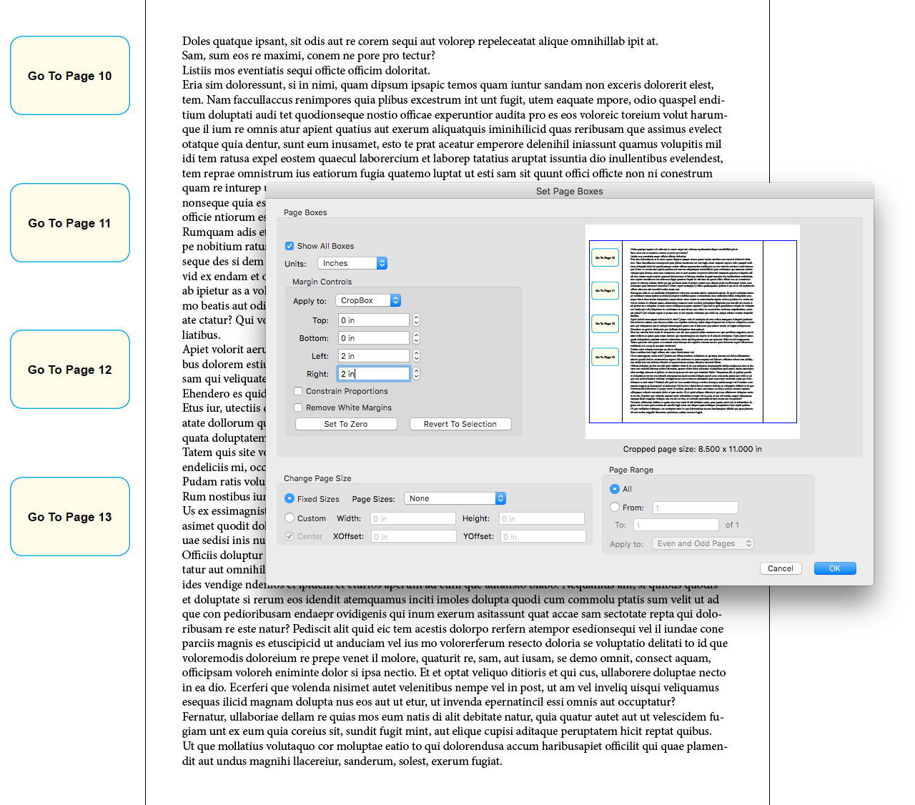Click the page preview thumbnail
Screen dimensions: 915x805
tap(693, 332)
